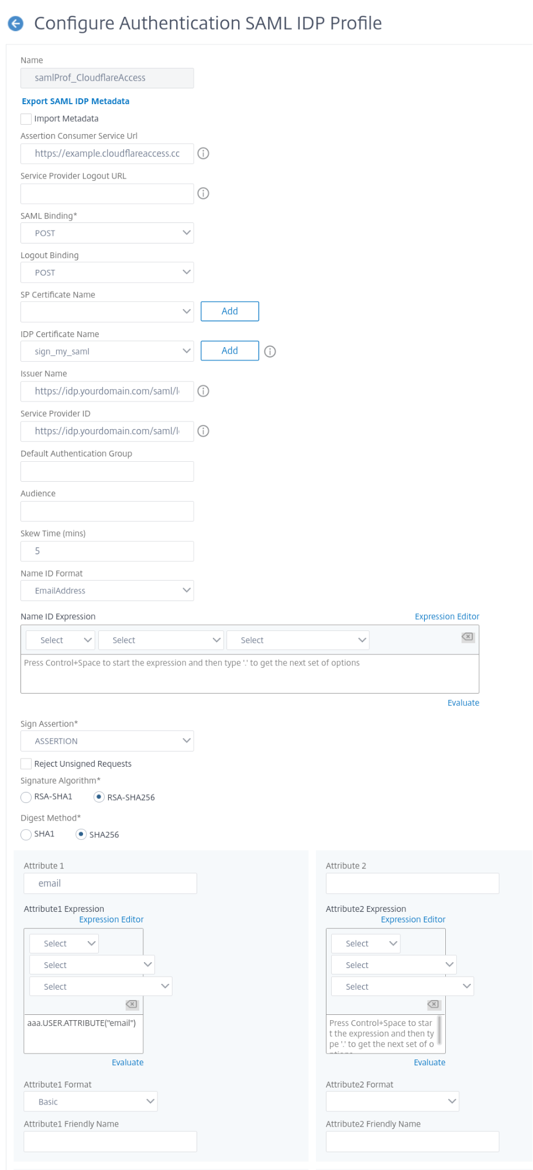
Task: View the info icon next to IDP Certificate Name
Action: point(269,351)
